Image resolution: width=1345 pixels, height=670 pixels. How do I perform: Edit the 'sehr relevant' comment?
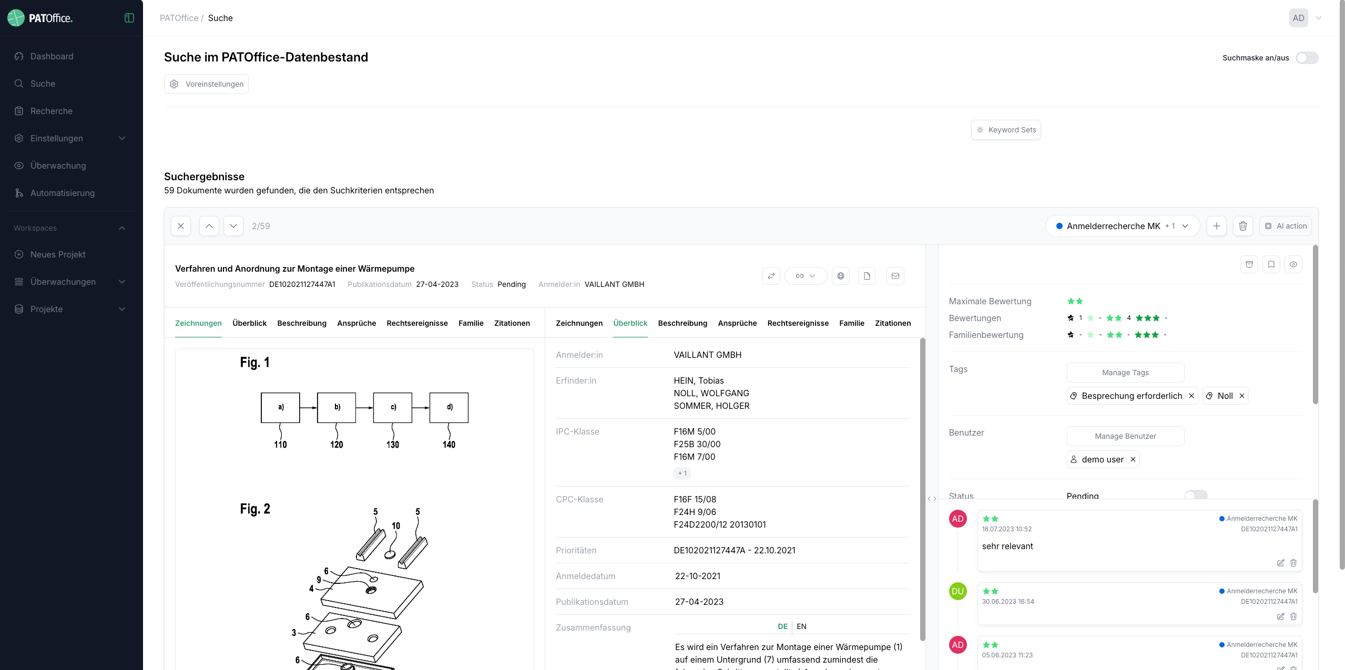[x=1280, y=563]
